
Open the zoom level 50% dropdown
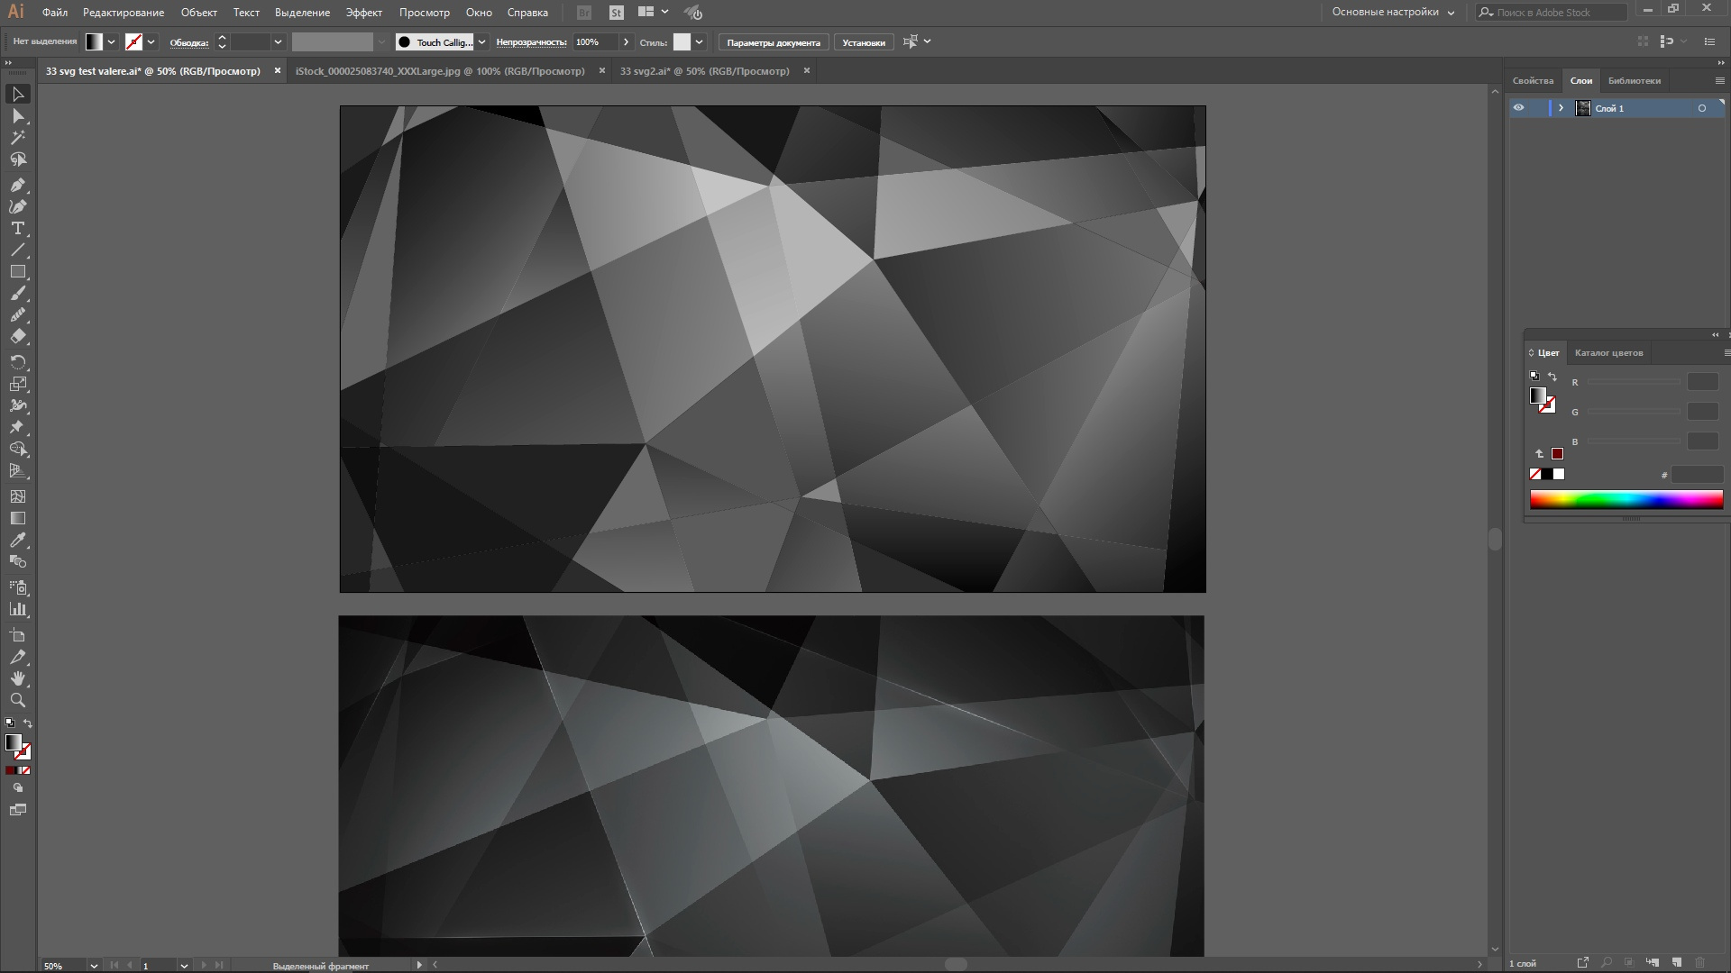(x=94, y=966)
